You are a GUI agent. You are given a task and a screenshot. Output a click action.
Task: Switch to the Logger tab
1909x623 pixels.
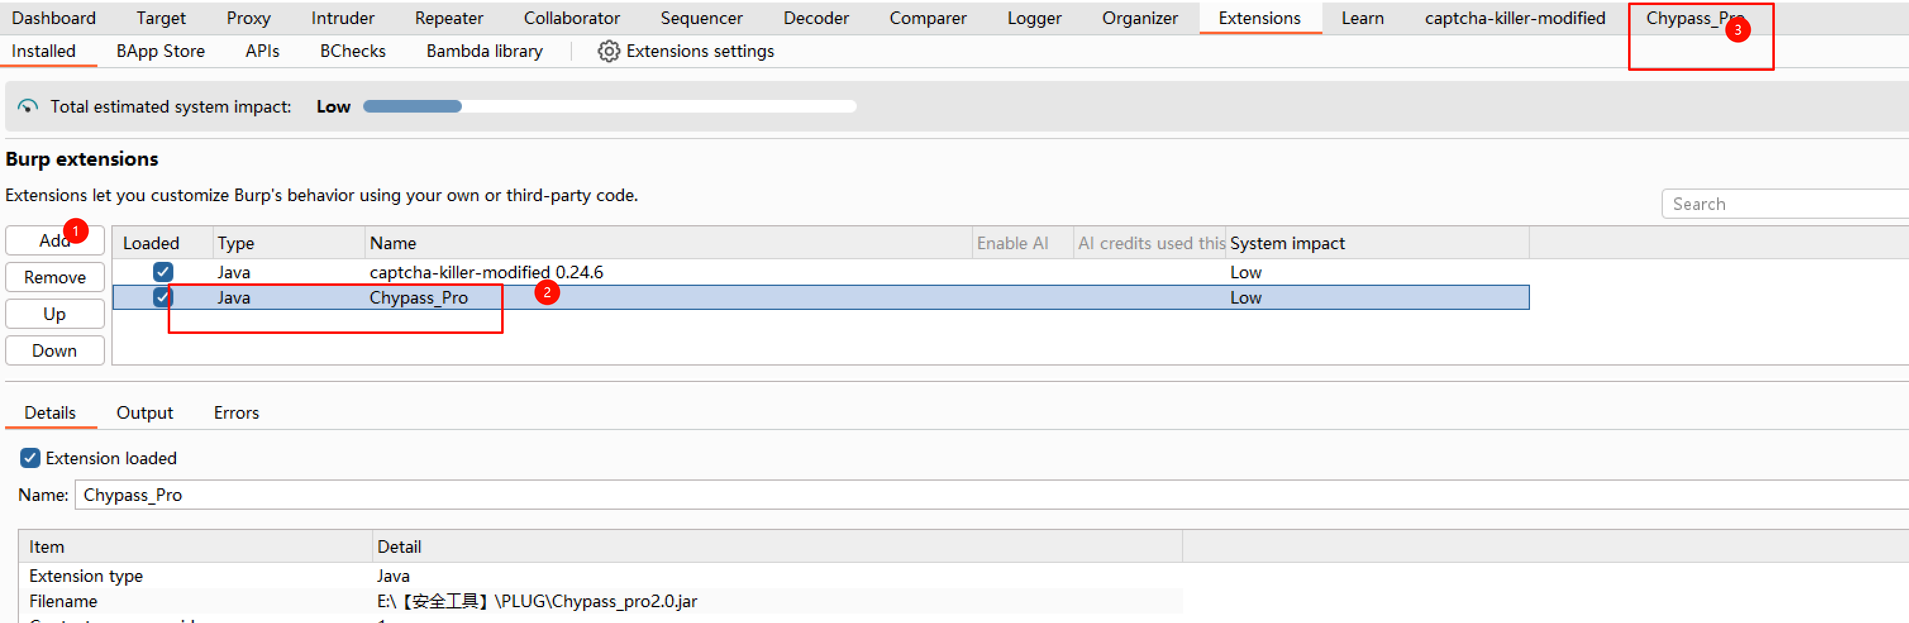point(1034,18)
